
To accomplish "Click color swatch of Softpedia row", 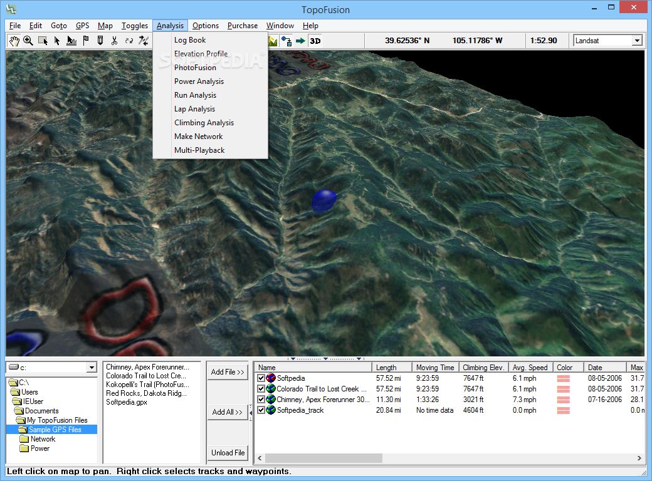I will (563, 378).
